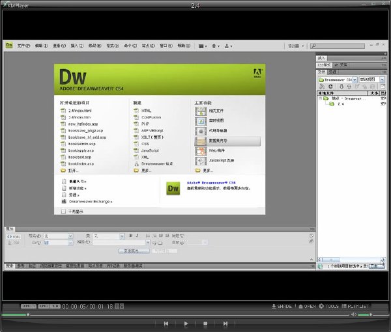This screenshot has width=391, height=332.
Task: Click the Live View feature icon (实时视图)
Action: click(x=201, y=121)
